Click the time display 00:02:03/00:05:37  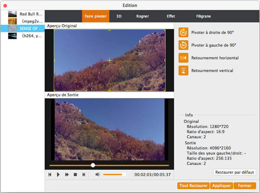[x=153, y=175]
